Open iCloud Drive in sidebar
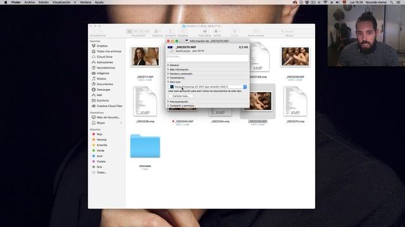Image resolution: width=405 pixels, height=227 pixels. [x=102, y=57]
